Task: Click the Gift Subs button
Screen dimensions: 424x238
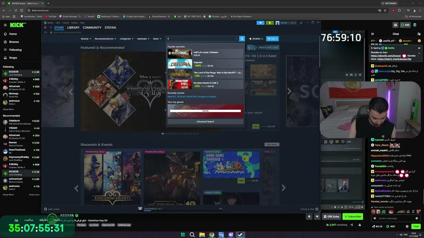Action: coord(331,217)
